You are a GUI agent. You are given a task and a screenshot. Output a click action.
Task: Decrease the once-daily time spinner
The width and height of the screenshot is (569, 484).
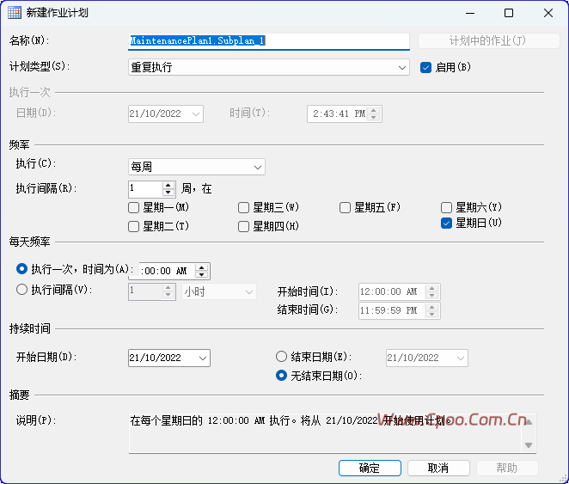point(201,274)
